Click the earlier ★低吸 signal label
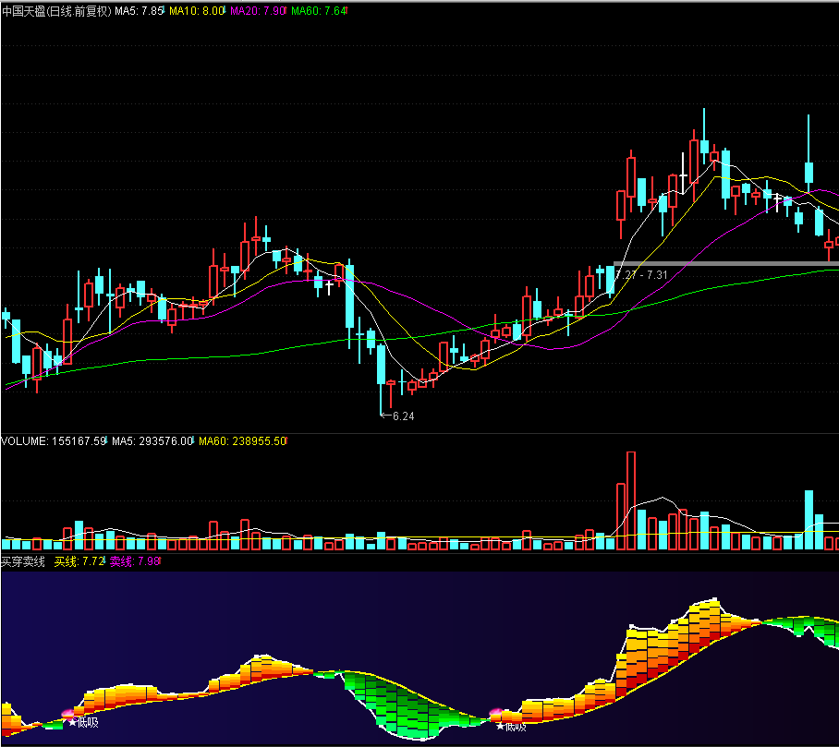 pyautogui.click(x=83, y=723)
